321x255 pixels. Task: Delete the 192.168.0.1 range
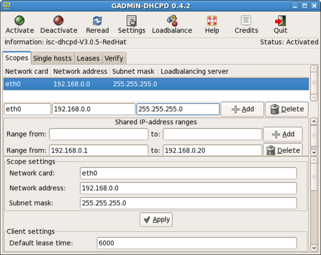pos(283,150)
